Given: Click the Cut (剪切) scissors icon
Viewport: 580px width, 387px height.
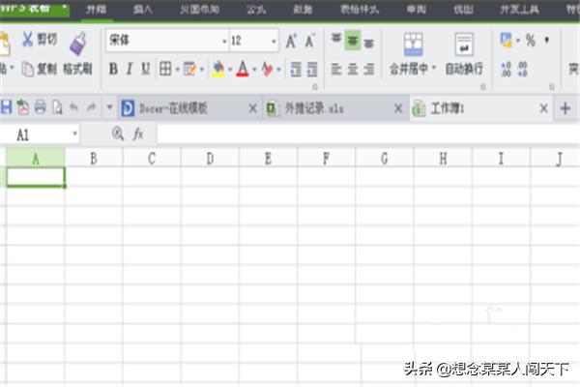Looking at the screenshot, I should [x=28, y=41].
